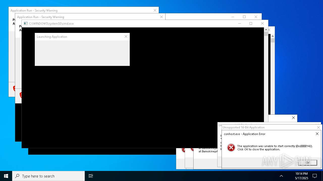323x181 pixels.
Task: Minimize the C:\WINDOWS\system32\cmd.exe window
Action: pos(239,23)
